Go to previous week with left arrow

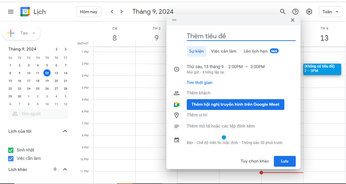[112, 11]
